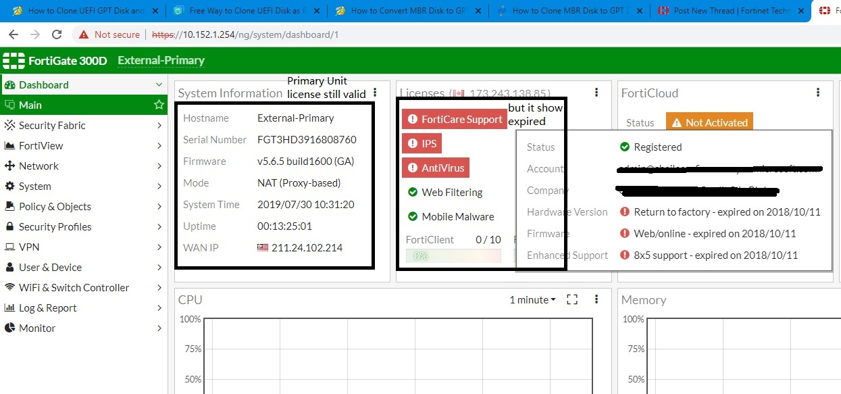Click the FortiView chart icon

point(9,145)
